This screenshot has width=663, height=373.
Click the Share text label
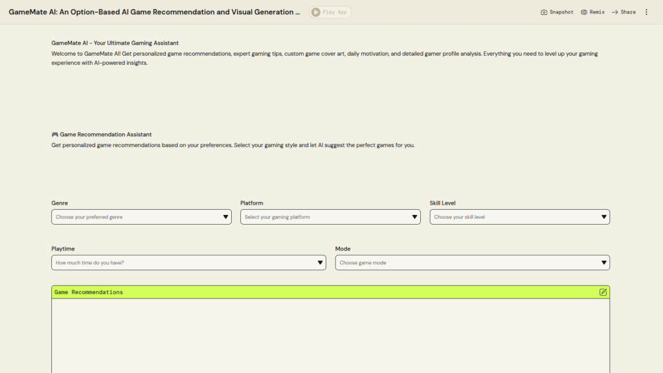(628, 12)
